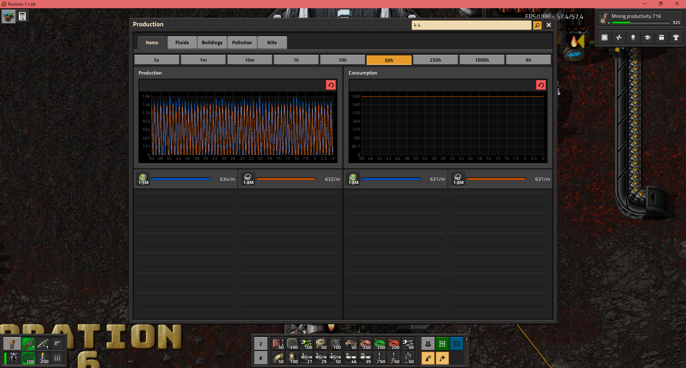686x368 pixels.
Task: Set time range to 1m
Action: [x=203, y=60]
